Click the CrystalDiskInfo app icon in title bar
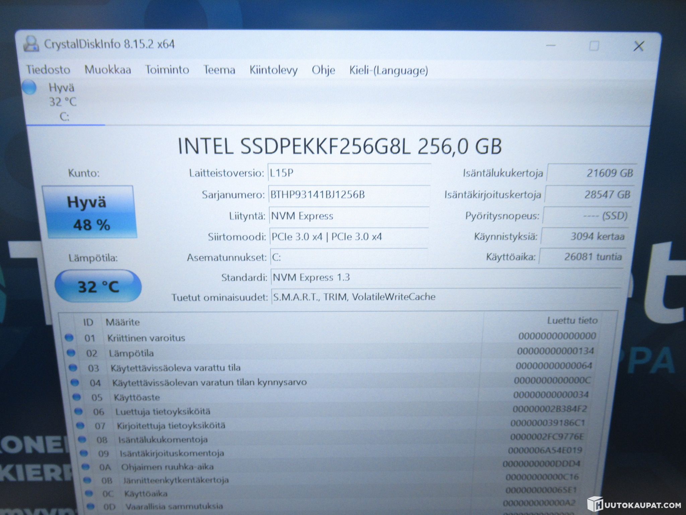This screenshot has width=686, height=515. [x=31, y=44]
